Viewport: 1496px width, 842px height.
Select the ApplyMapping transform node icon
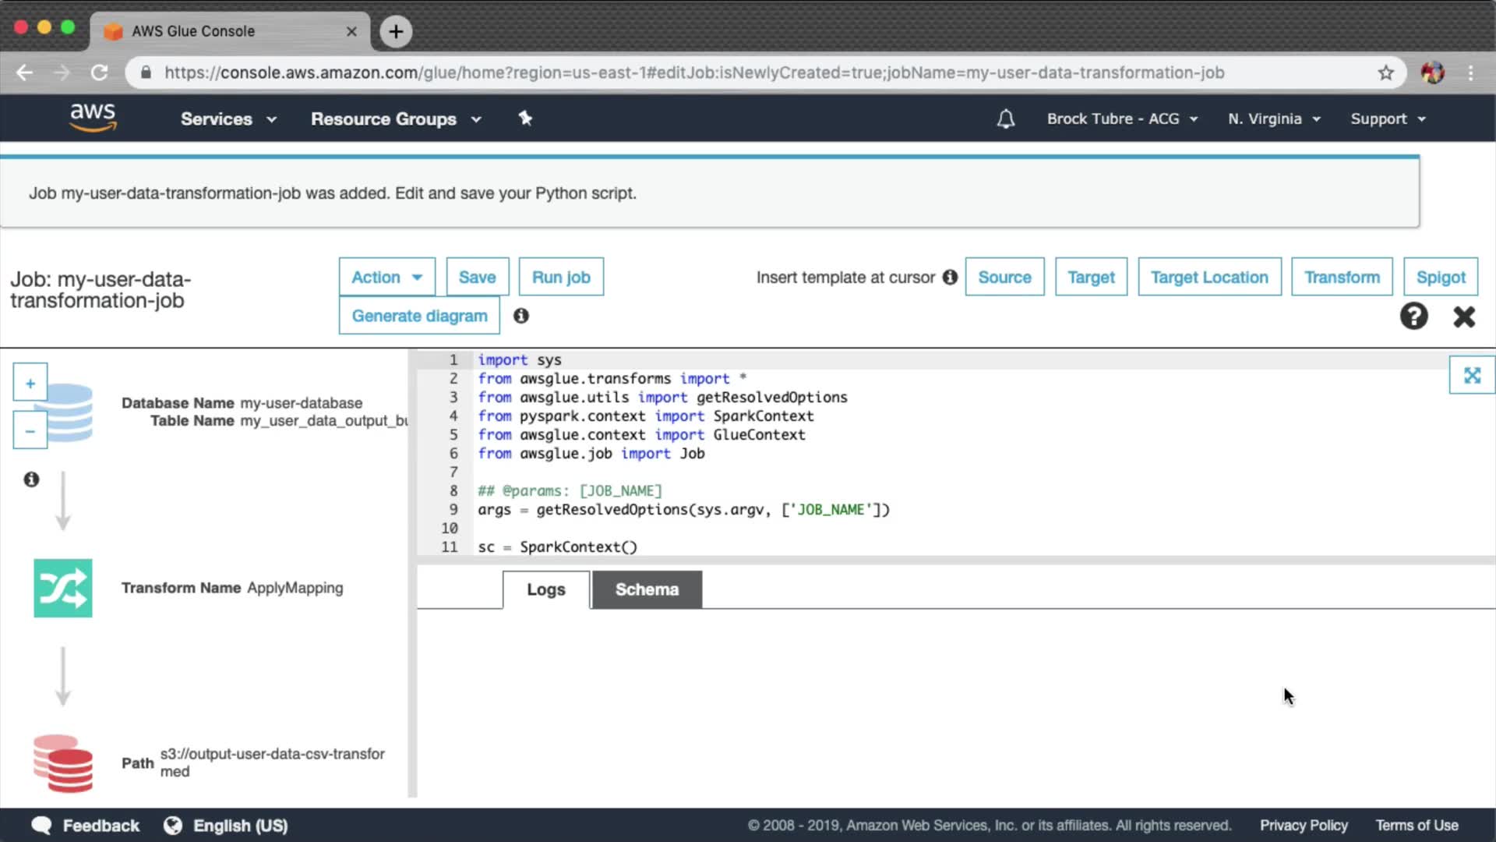[62, 588]
